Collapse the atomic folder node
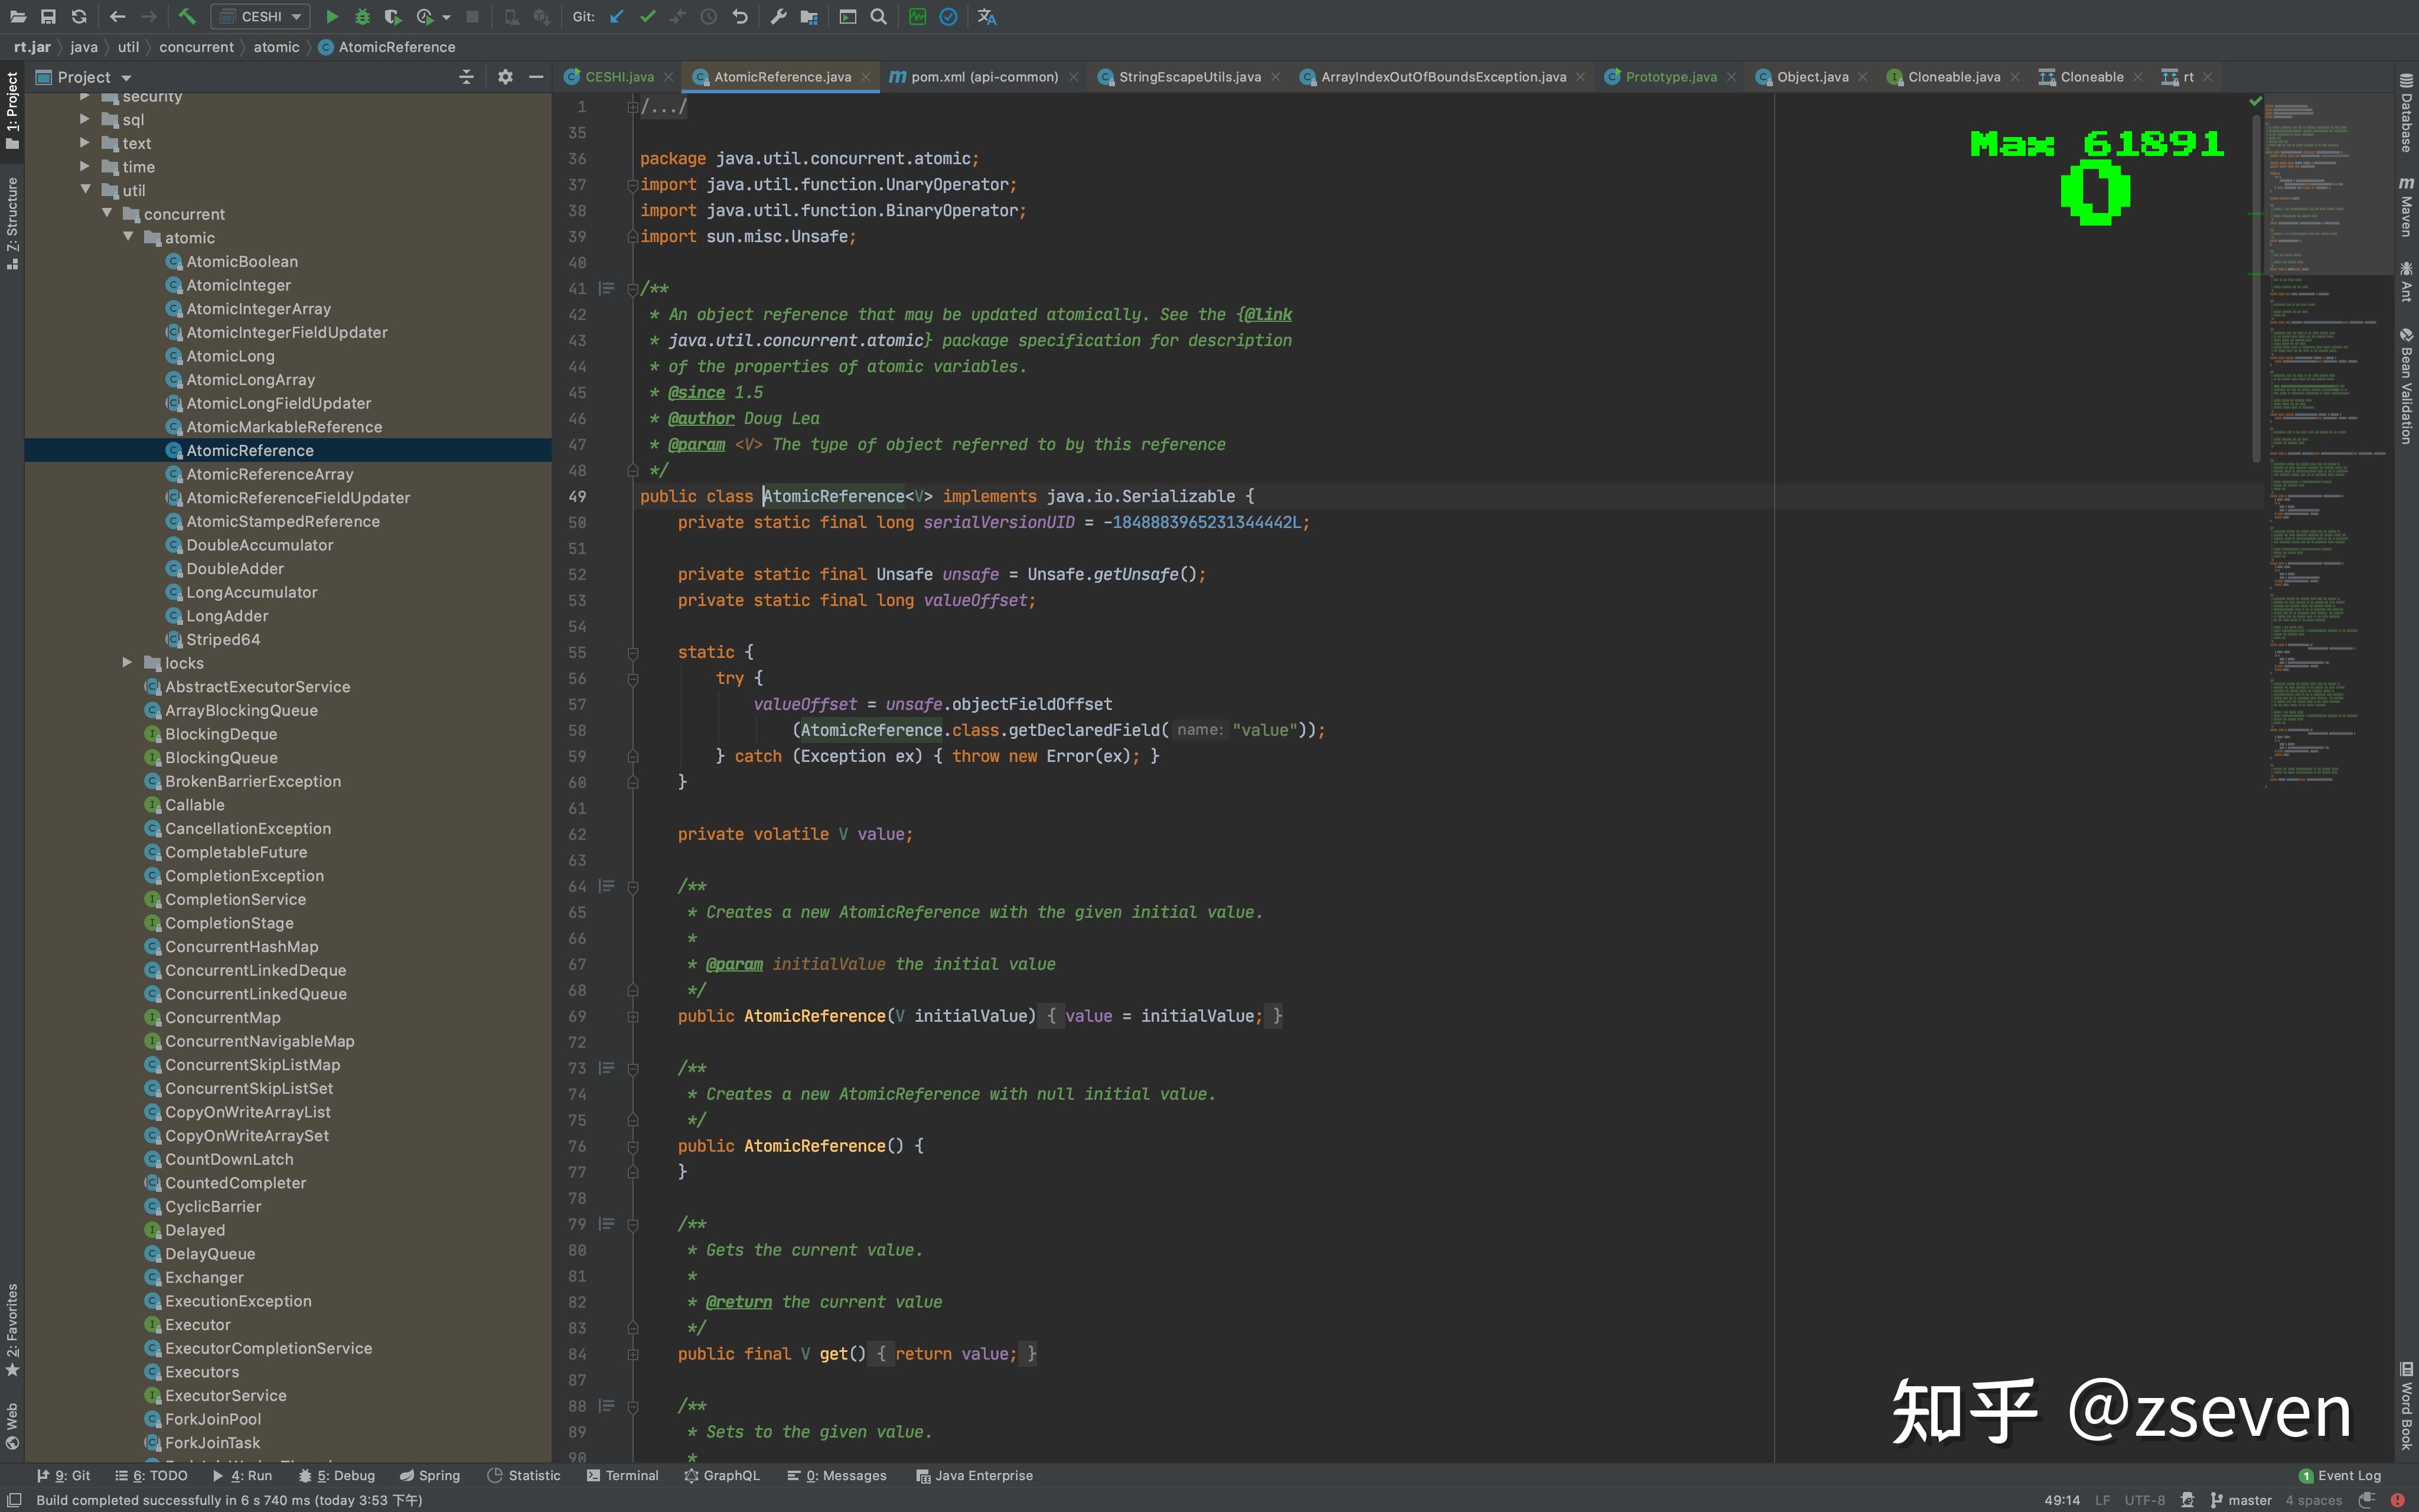The image size is (2419, 1512). click(128, 237)
